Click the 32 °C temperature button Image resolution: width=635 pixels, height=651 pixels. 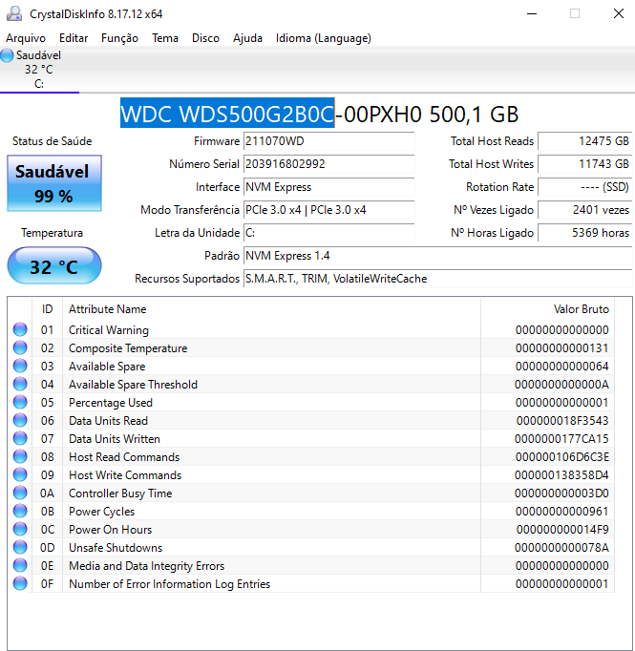pos(54,265)
